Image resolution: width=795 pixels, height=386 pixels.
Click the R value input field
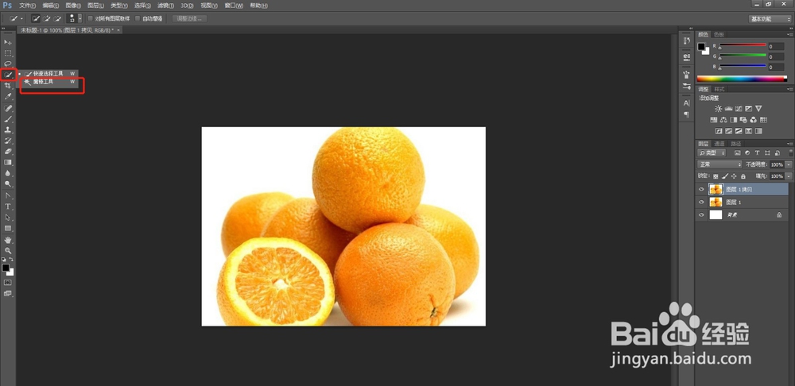[776, 47]
